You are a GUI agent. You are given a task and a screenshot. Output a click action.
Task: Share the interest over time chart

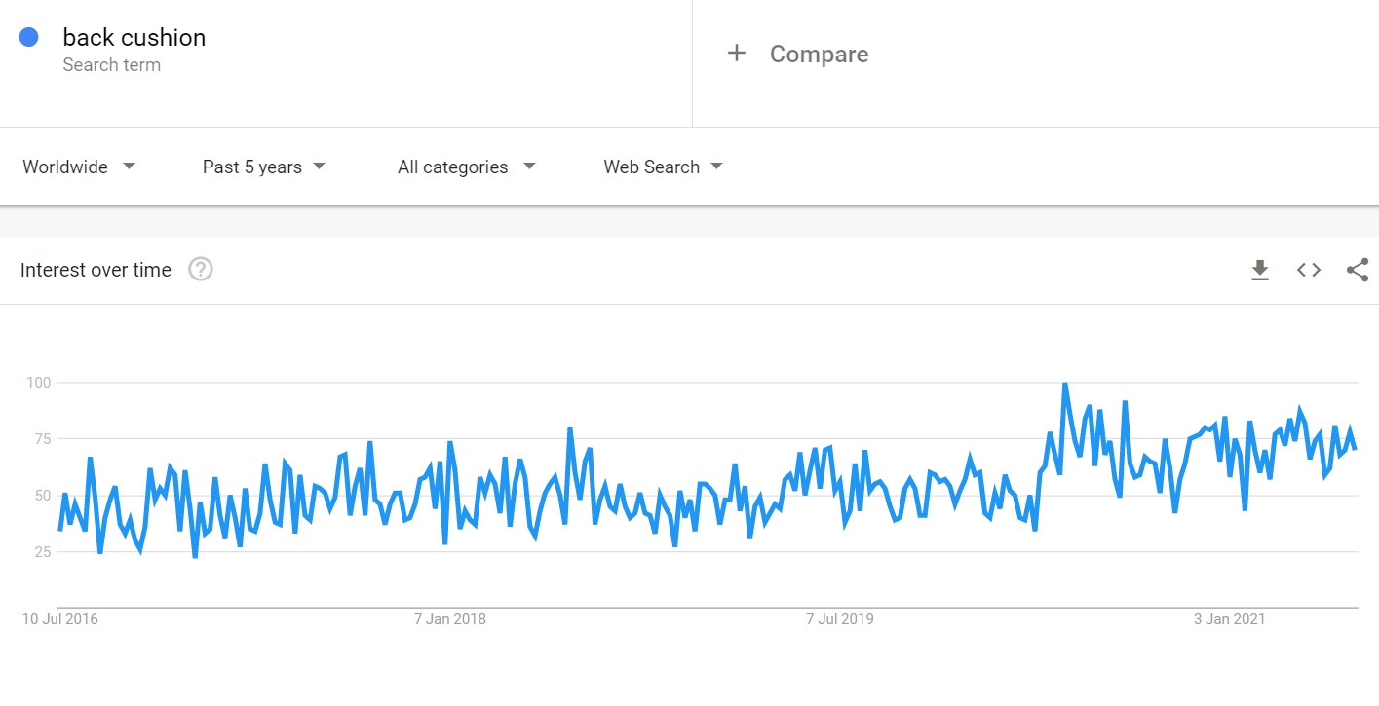(x=1358, y=270)
